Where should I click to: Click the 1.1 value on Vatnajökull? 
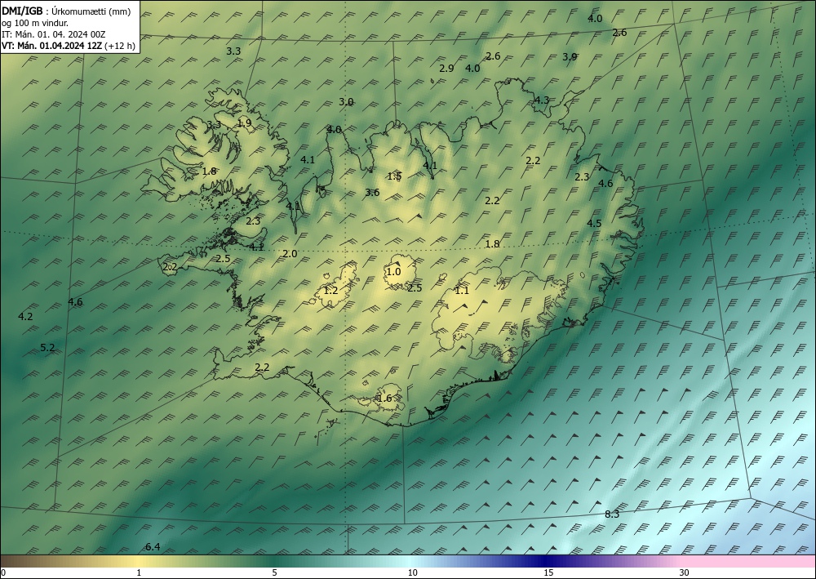(x=462, y=291)
